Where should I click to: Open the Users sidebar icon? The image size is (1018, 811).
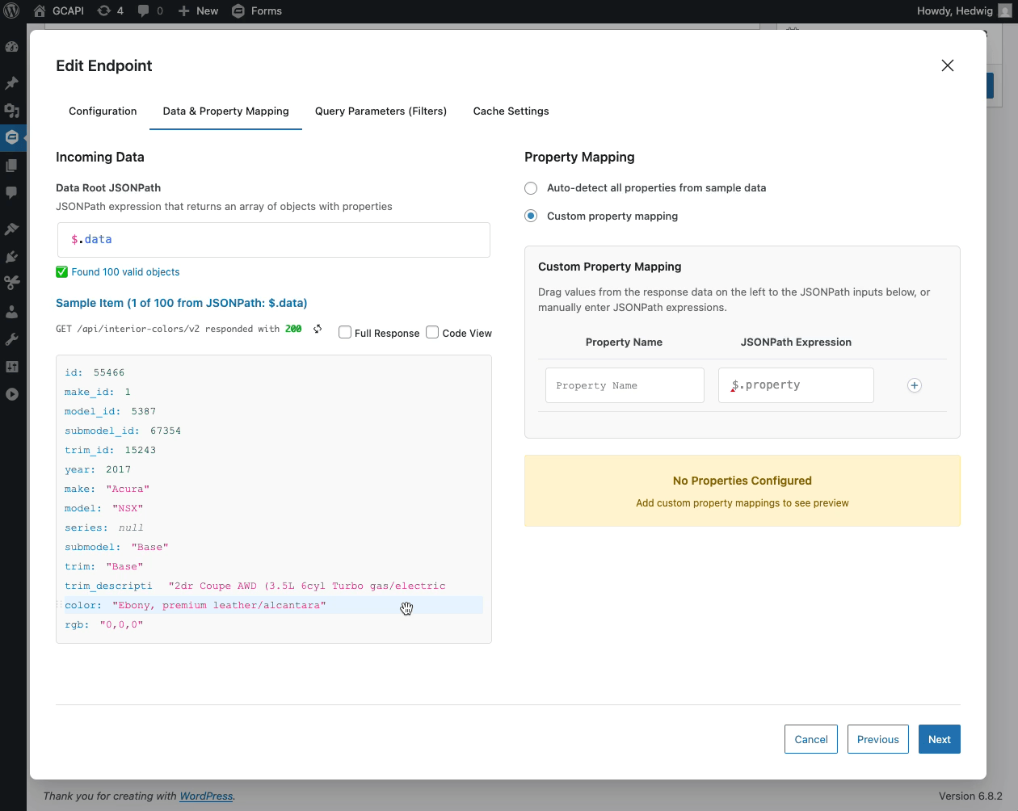point(12,311)
